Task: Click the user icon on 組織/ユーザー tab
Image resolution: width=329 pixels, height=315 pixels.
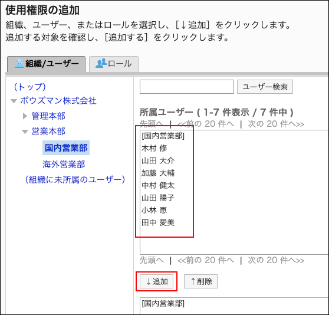Action: [19, 63]
